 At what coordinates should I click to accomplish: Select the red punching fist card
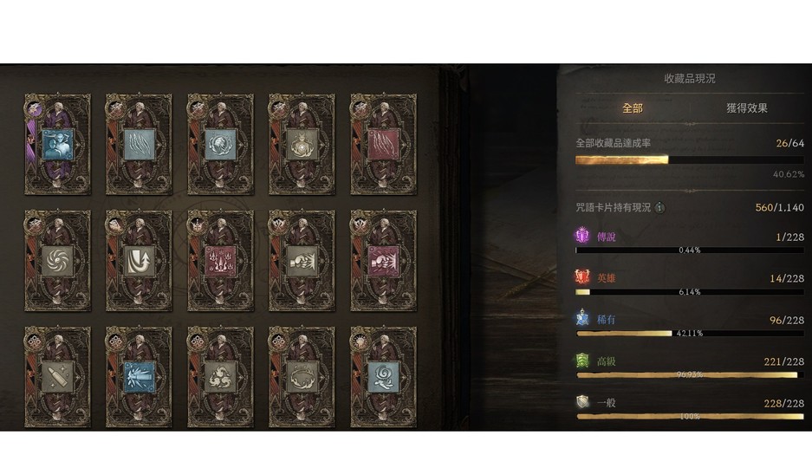(383, 260)
